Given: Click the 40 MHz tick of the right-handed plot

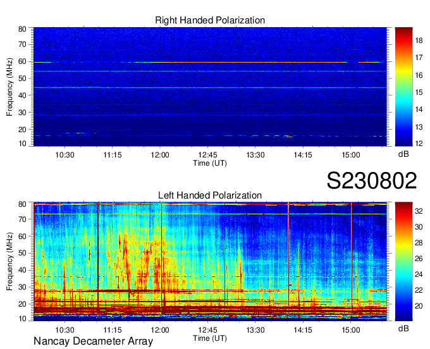Looking at the screenshot, I should (22, 95).
